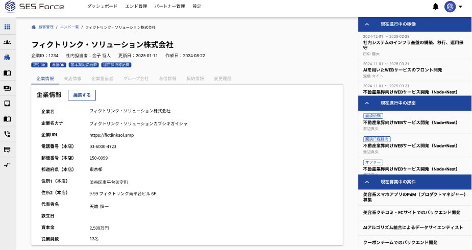
Task: Click phone number 03-6000-4723
Action: coord(103,146)
